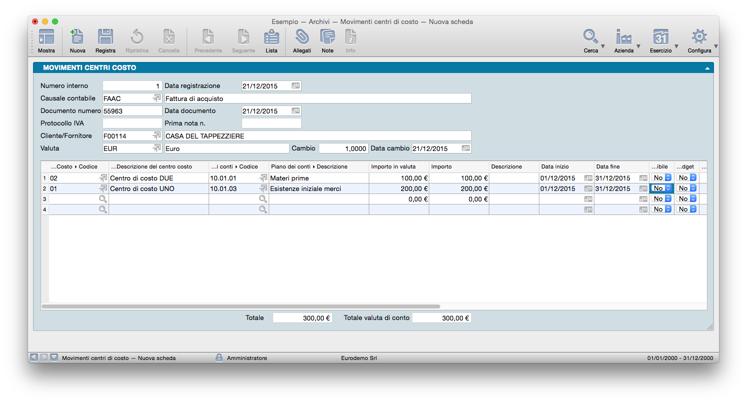Click the 100,00 € Importo in valuta cell
Image resolution: width=747 pixels, height=403 pixels.
click(399, 178)
